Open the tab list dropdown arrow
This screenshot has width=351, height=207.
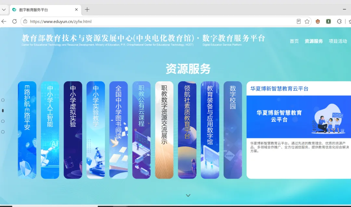coord(4,10)
